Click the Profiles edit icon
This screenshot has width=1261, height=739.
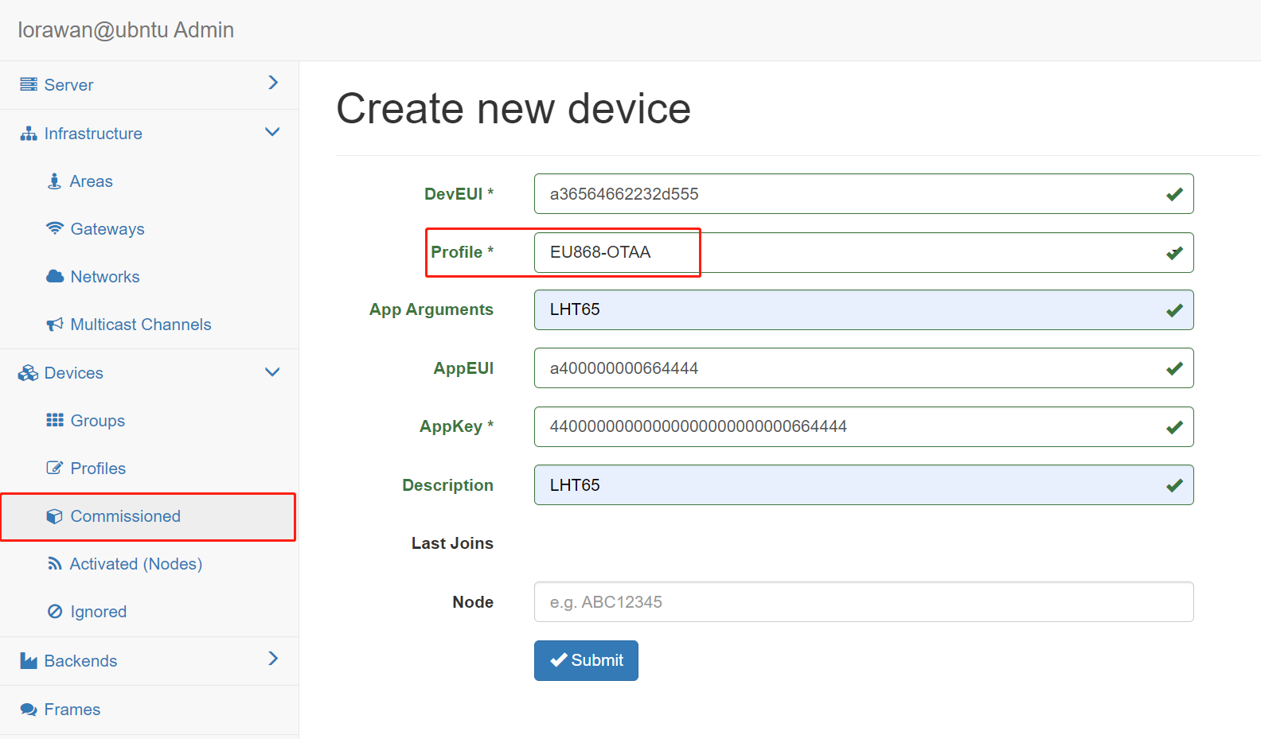pyautogui.click(x=55, y=468)
